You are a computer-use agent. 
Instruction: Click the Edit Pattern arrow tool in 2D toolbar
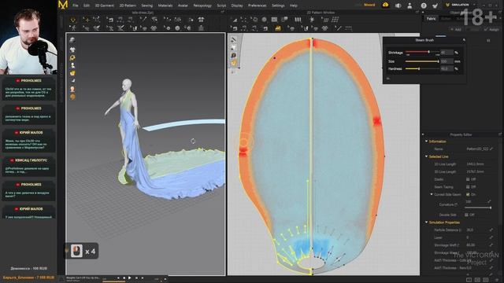point(235,20)
